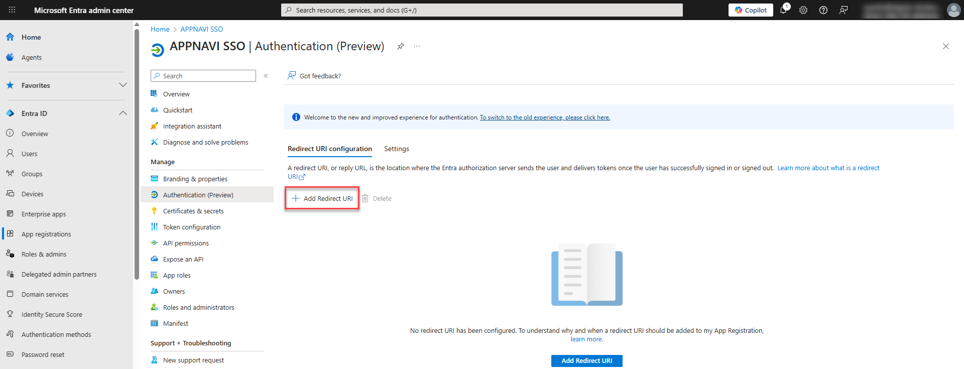Open notifications bell icon
The image size is (964, 369).
[x=784, y=10]
